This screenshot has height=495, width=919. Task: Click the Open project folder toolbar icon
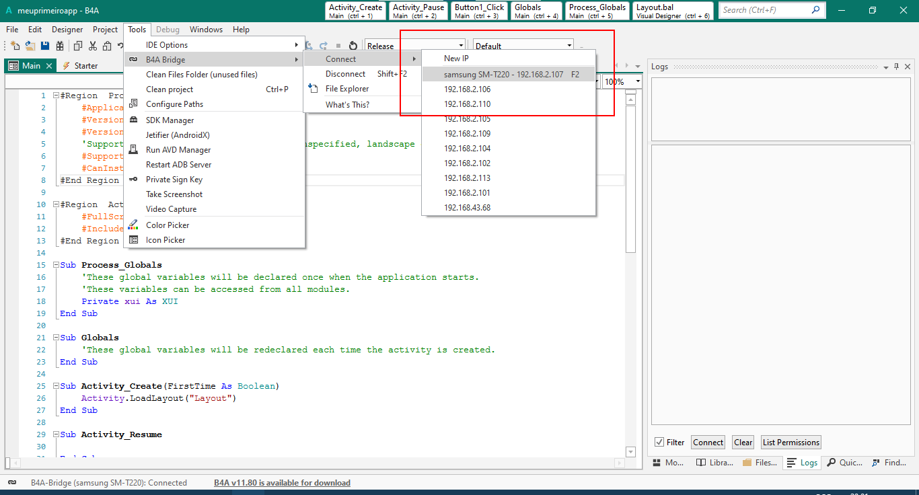[x=30, y=46]
